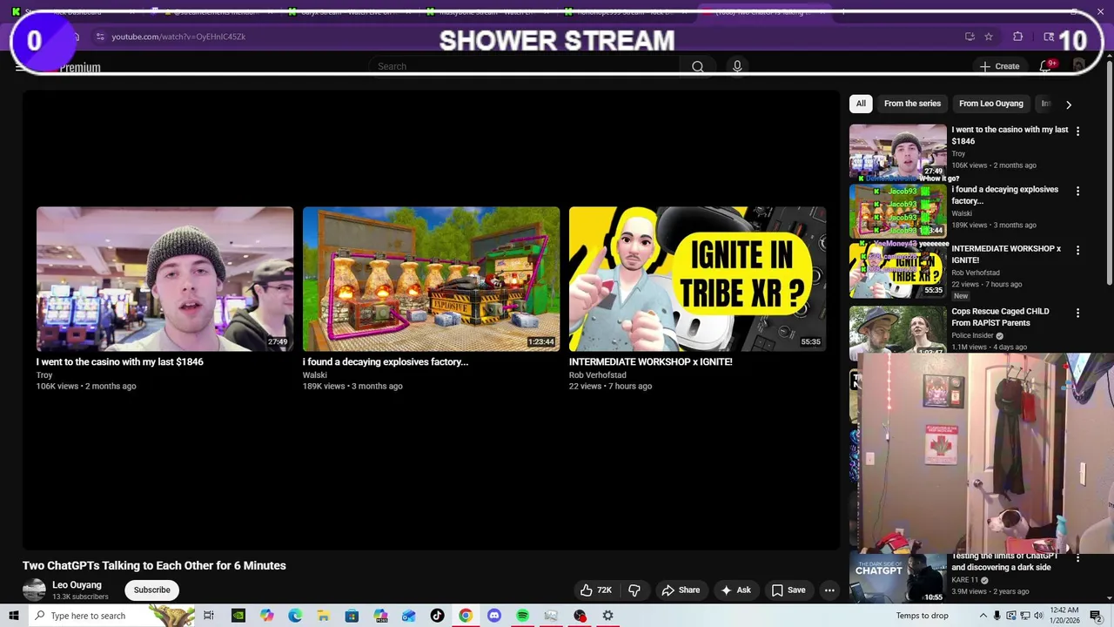Image resolution: width=1114 pixels, height=627 pixels.
Task: Play endscreen IGNITE IN TRIBE XR thumbnail
Action: point(697,279)
